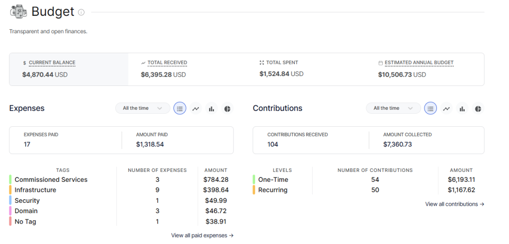Click the Budget logo image

(18, 12)
